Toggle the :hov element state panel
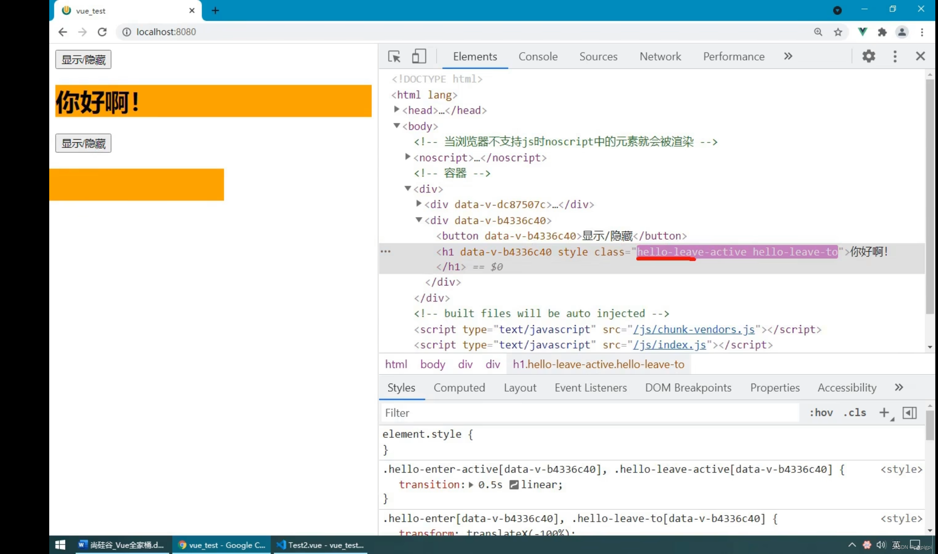938x554 pixels. [821, 413]
